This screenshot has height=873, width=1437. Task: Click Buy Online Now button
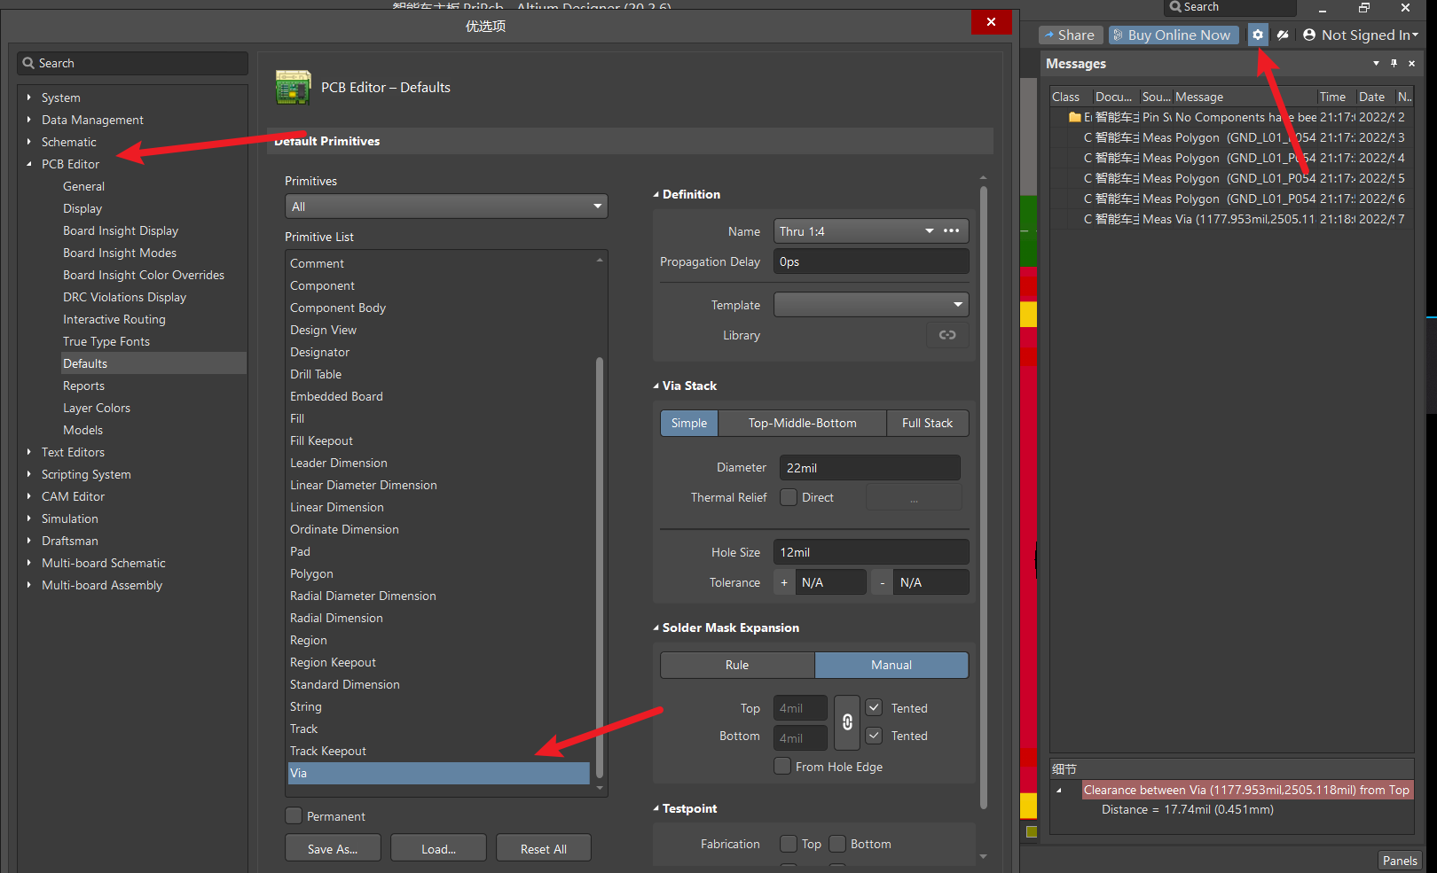pos(1174,35)
